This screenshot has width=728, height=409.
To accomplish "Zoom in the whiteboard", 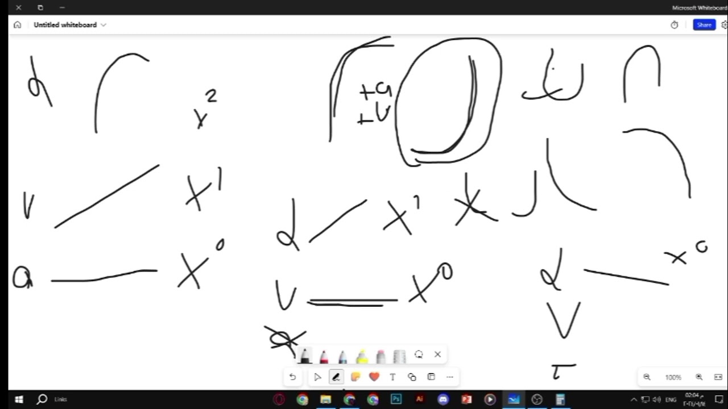I will (x=699, y=377).
